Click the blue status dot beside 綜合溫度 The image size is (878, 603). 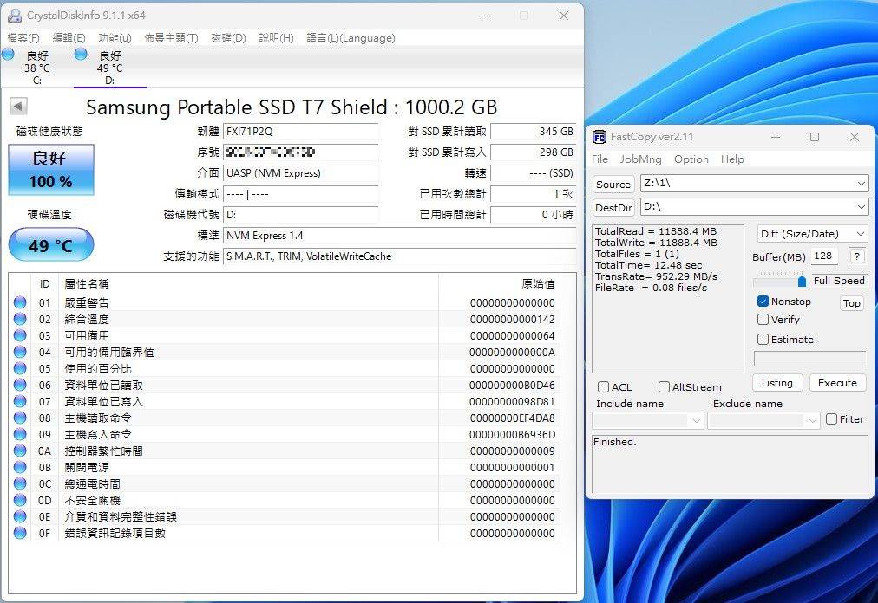pyautogui.click(x=20, y=319)
